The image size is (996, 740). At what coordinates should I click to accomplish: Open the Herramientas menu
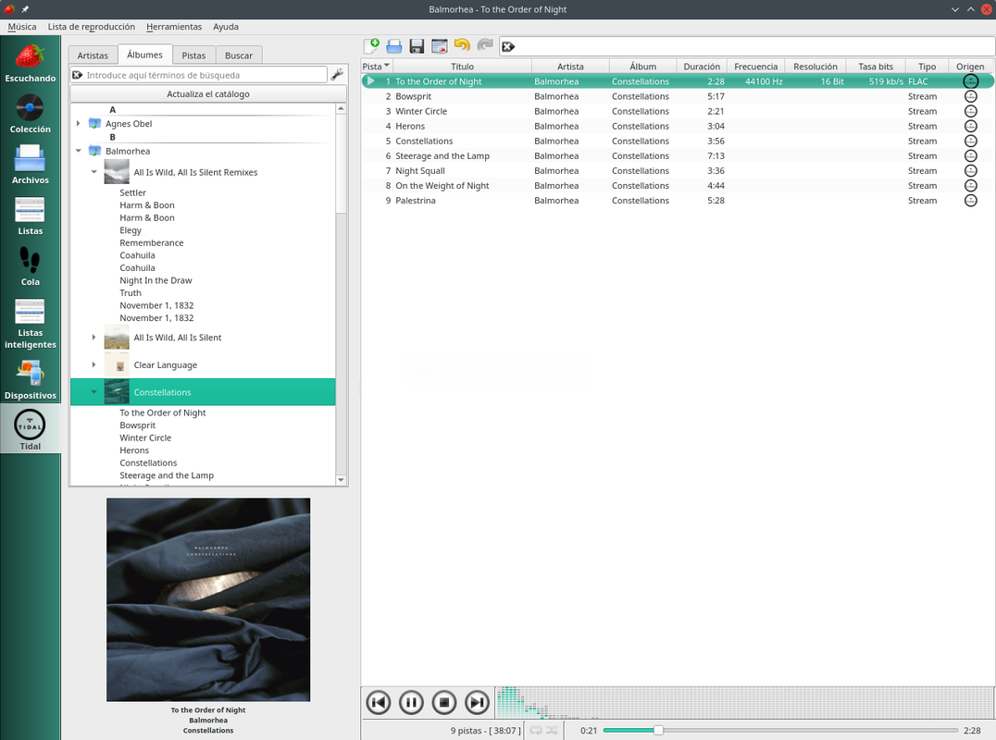tap(174, 27)
